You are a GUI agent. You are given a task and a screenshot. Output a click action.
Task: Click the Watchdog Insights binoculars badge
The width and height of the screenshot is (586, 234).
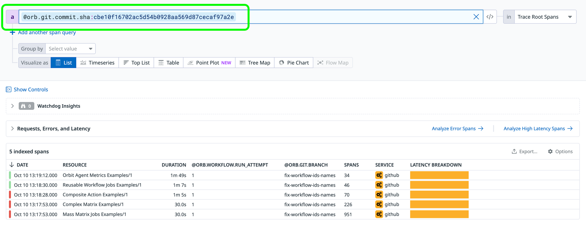point(26,106)
